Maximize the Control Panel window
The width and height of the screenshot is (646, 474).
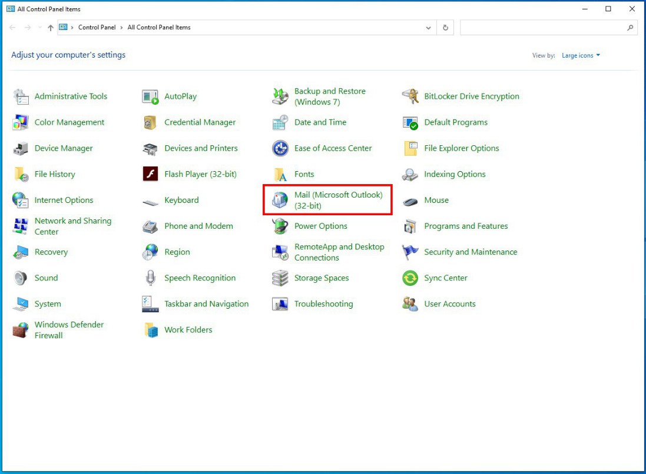click(x=608, y=9)
